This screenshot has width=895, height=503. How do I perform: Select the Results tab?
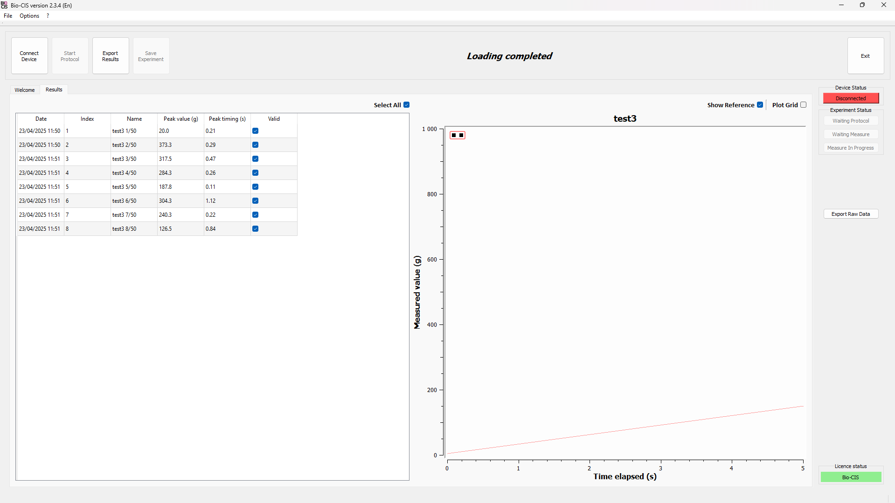click(54, 90)
